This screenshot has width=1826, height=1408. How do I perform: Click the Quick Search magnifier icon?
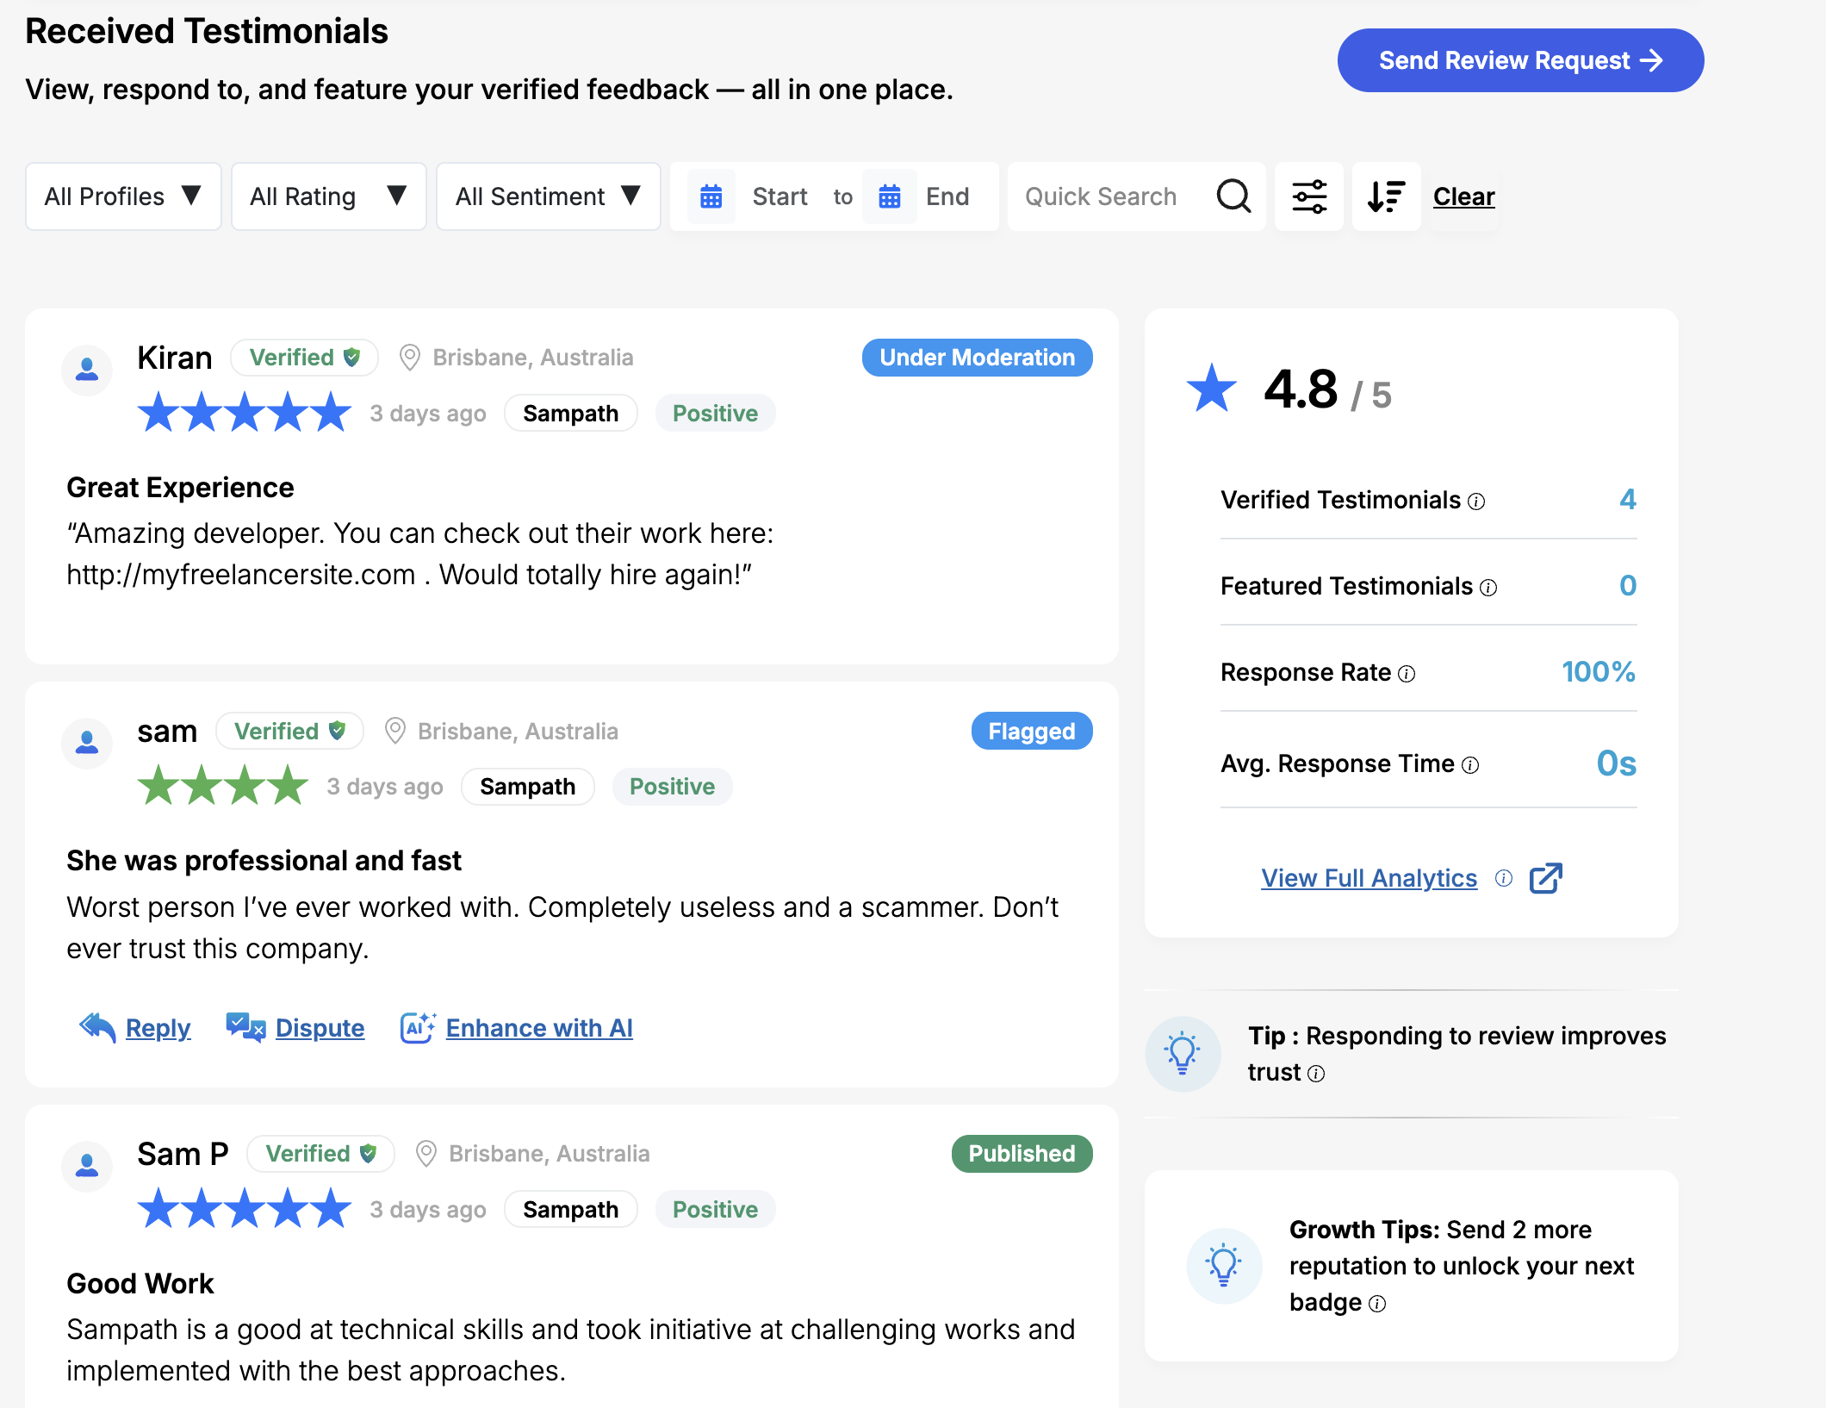1233,196
